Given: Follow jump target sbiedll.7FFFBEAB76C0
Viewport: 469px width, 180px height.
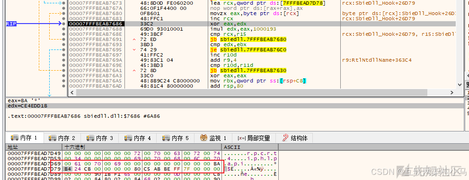Looking at the screenshot, I should 253,50.
